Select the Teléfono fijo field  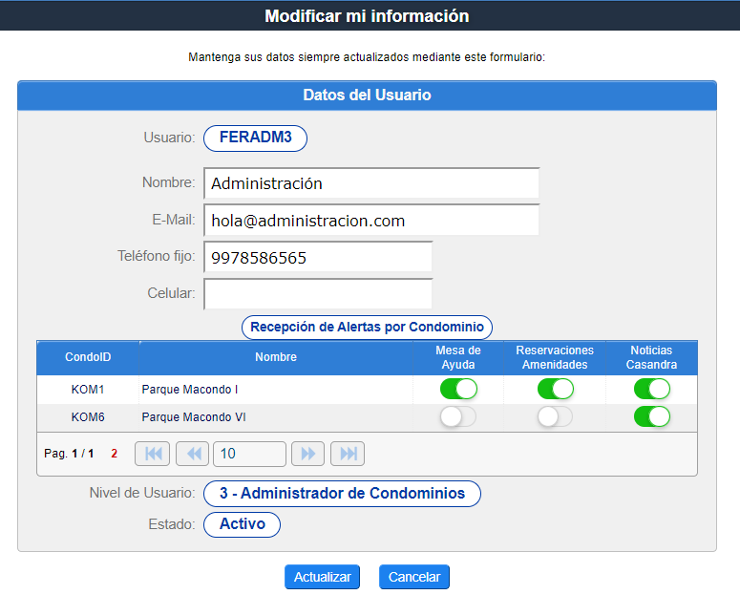tap(318, 258)
